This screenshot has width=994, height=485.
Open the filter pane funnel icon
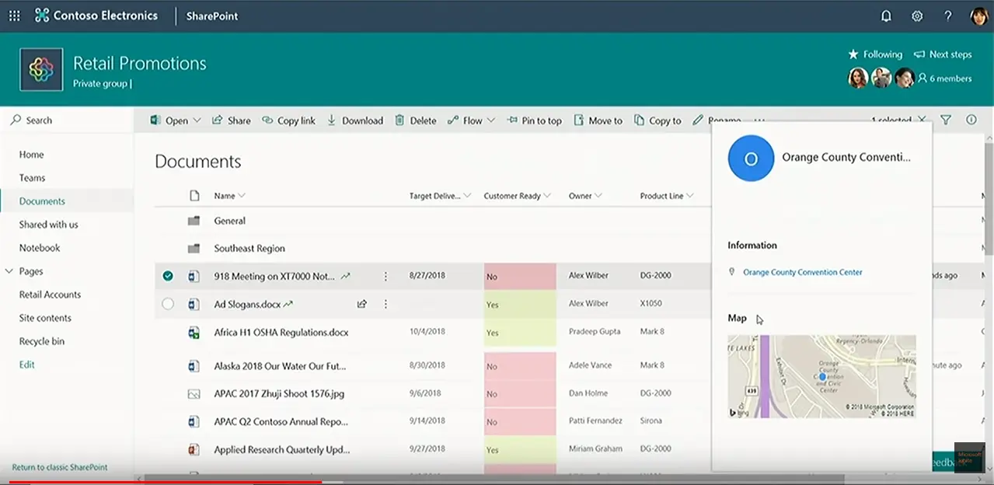946,120
